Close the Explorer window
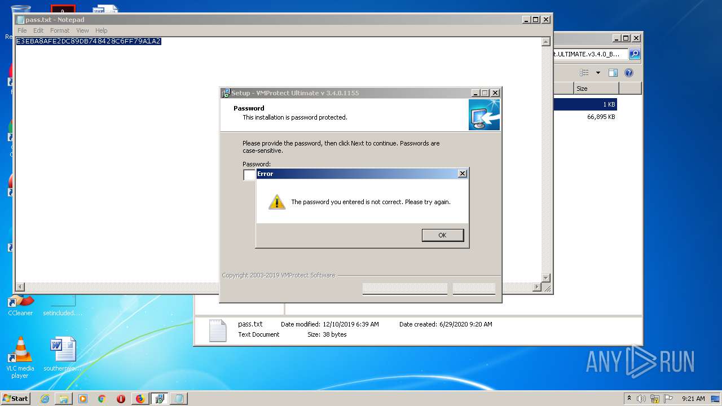 point(636,38)
